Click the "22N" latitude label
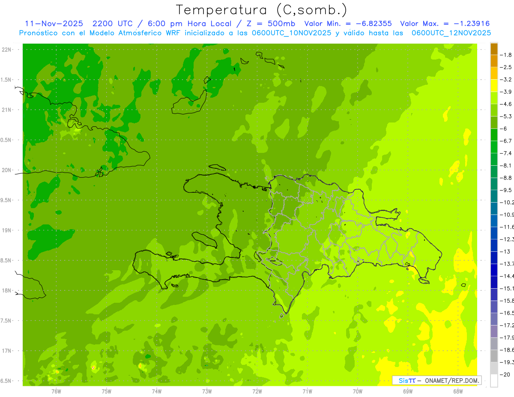Viewport: 514px width, 397px height. [x=7, y=49]
